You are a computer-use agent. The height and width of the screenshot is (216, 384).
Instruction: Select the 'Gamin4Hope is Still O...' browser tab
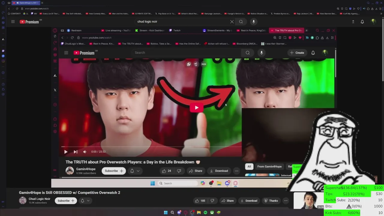coord(26,3)
